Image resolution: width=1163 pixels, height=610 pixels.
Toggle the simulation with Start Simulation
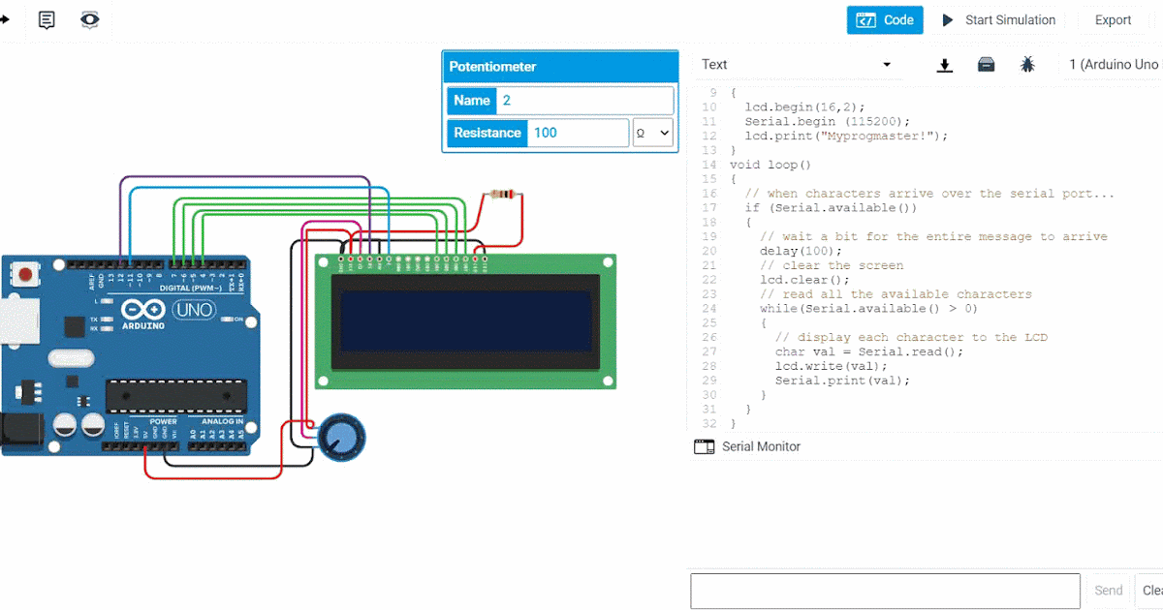999,19
